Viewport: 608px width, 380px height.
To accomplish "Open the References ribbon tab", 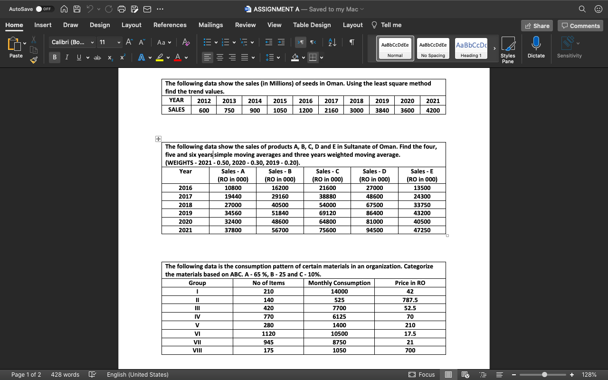I will pos(170,25).
